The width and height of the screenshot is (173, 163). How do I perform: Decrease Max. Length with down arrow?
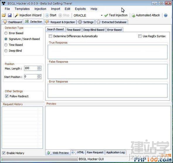click(39, 69)
